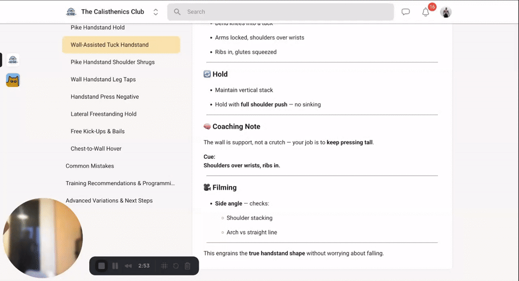Delete the recording with trash icon

(188, 266)
